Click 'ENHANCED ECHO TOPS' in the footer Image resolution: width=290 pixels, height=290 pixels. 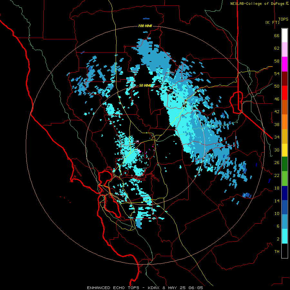coord(113,288)
